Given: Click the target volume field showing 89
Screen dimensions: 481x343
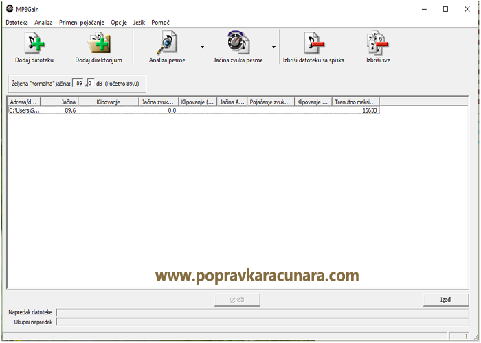Looking at the screenshot, I should point(78,83).
